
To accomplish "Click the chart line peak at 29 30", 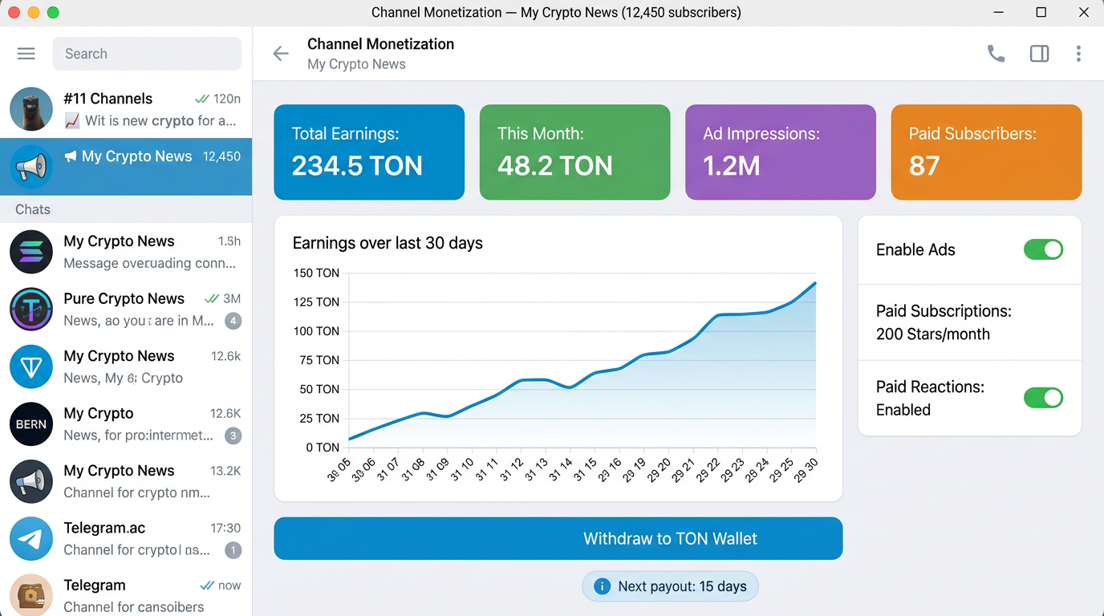I will pyautogui.click(x=815, y=283).
